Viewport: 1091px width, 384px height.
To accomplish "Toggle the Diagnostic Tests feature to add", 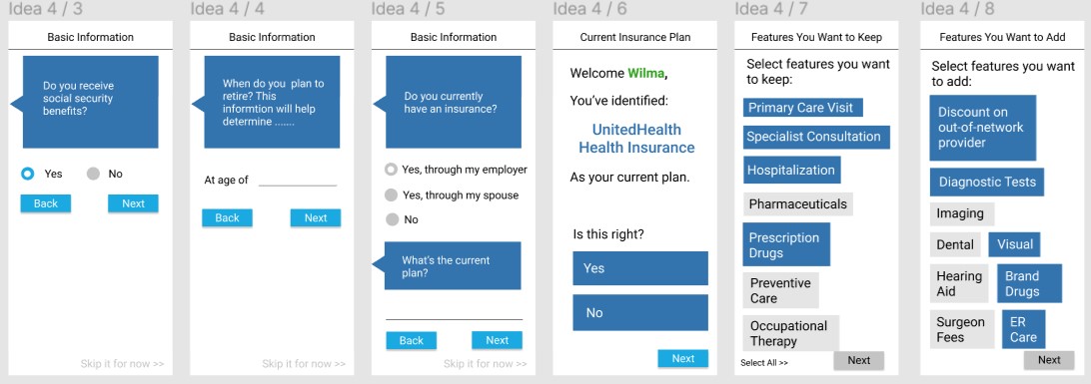I will [x=987, y=182].
